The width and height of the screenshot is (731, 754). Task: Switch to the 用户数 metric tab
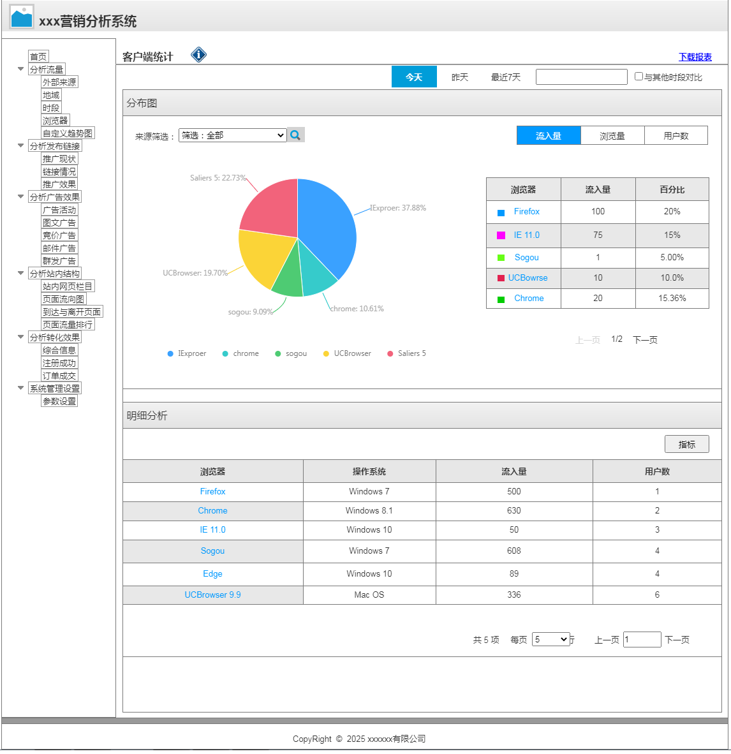676,136
